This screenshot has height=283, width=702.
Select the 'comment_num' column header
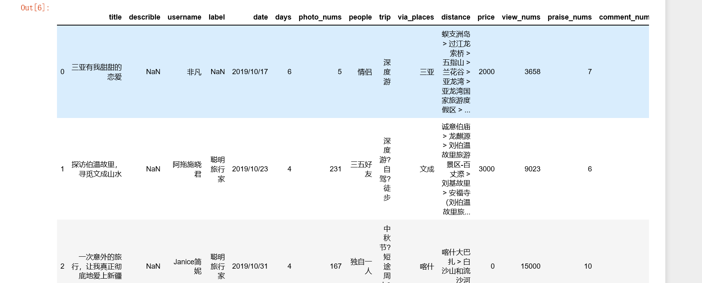click(x=624, y=17)
